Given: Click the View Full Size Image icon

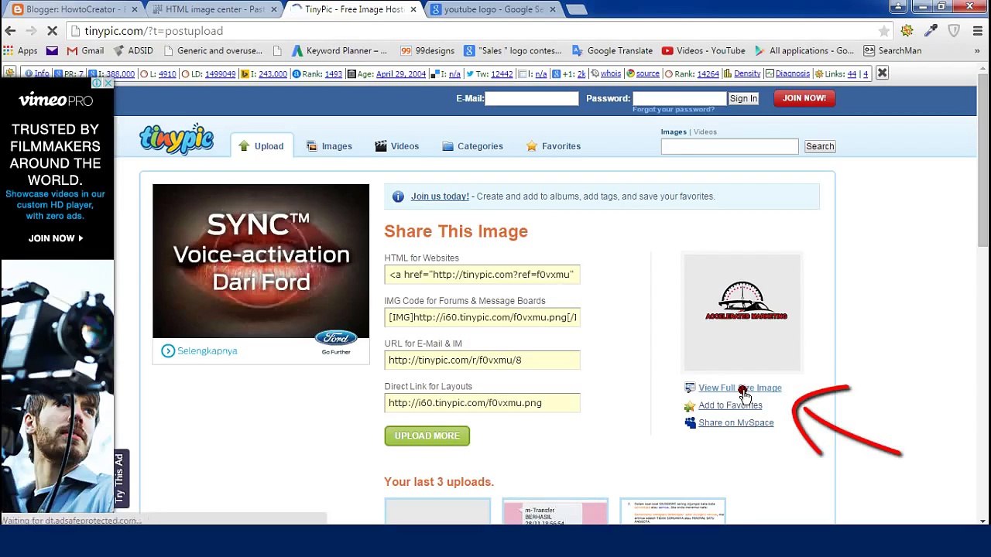Looking at the screenshot, I should pyautogui.click(x=690, y=388).
